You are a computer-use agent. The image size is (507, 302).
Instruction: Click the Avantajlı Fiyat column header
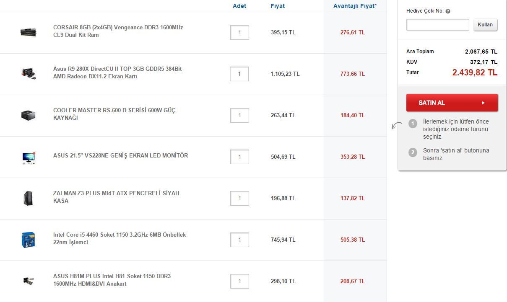[x=355, y=6]
